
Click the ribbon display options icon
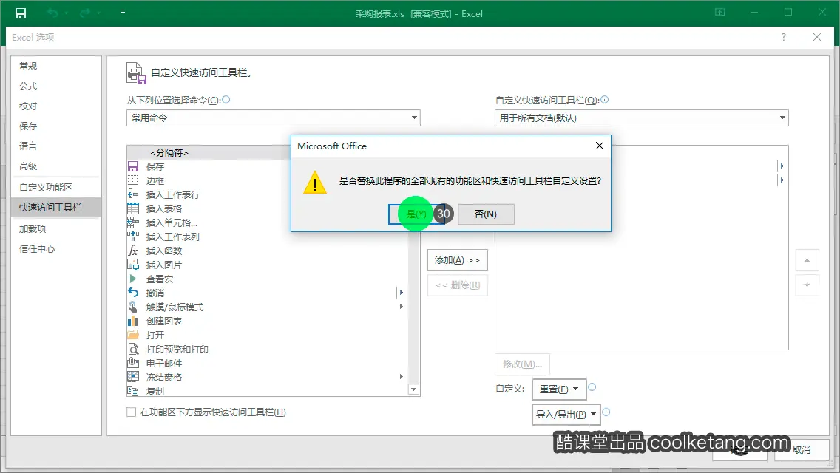(720, 12)
